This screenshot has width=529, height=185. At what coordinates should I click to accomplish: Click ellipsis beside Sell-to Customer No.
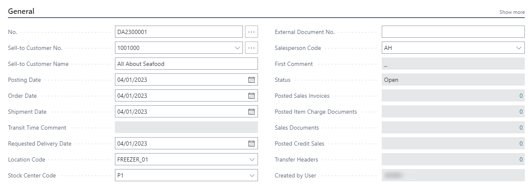tap(251, 48)
